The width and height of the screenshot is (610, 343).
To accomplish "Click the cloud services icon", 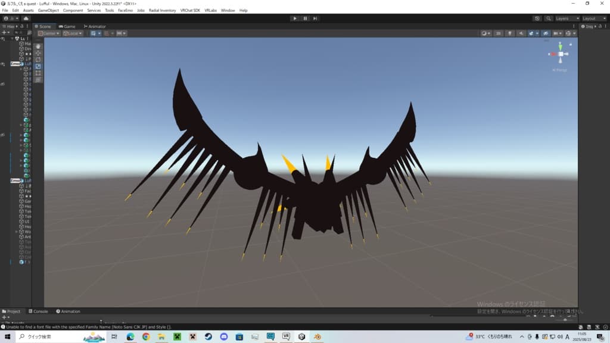I will coord(26,18).
